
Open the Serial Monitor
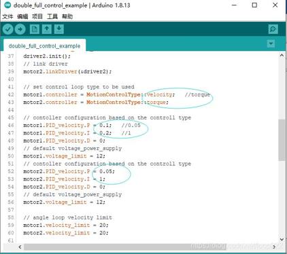(273, 29)
